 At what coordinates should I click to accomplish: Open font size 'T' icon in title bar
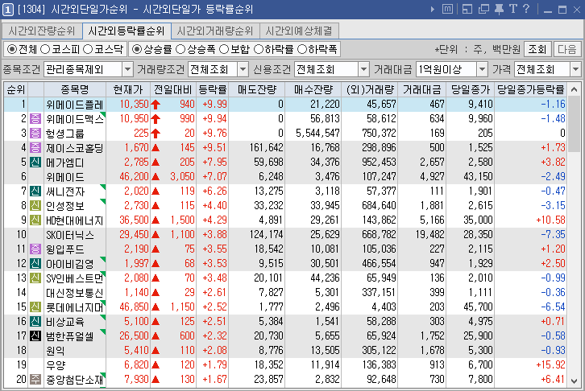[513, 9]
